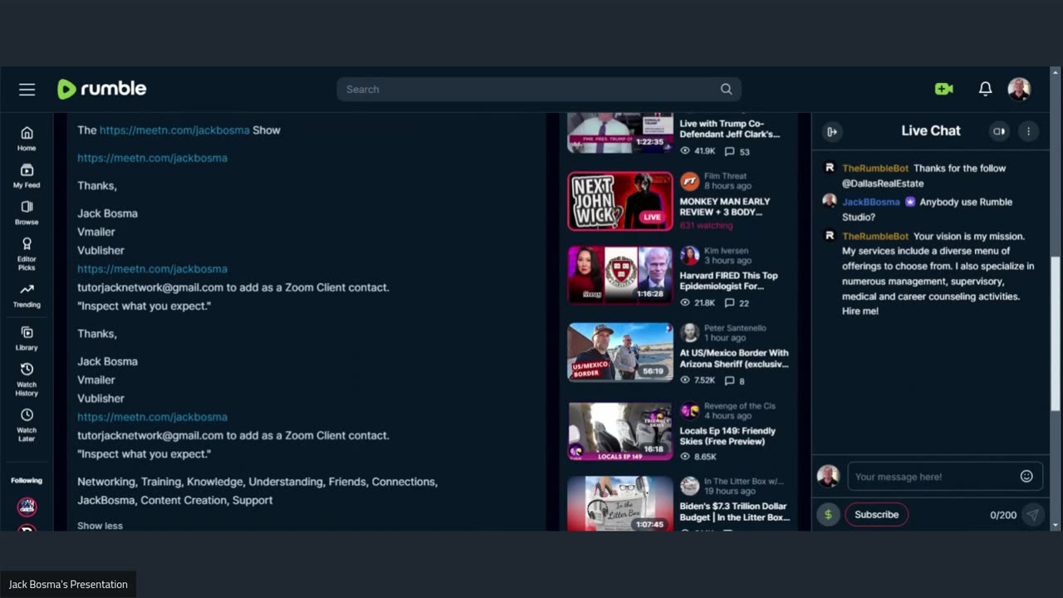The height and width of the screenshot is (598, 1063).
Task: Open Monkey Man Early Review live thumbnail
Action: (620, 201)
